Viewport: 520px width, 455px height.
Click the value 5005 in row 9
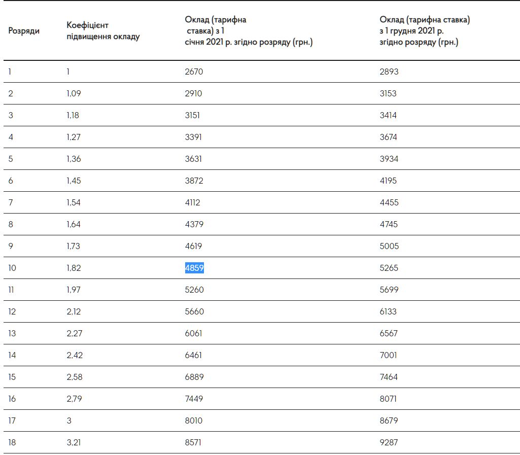pyautogui.click(x=389, y=246)
